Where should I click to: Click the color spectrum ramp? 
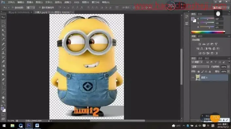(x=208, y=32)
